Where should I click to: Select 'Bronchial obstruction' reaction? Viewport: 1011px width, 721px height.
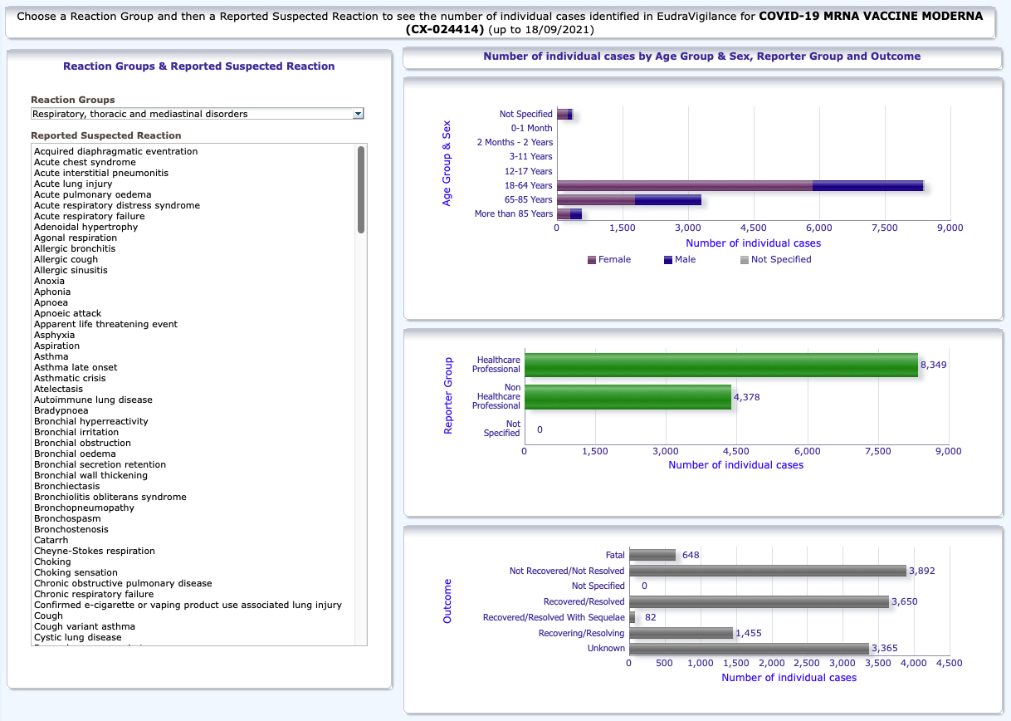pyautogui.click(x=82, y=443)
